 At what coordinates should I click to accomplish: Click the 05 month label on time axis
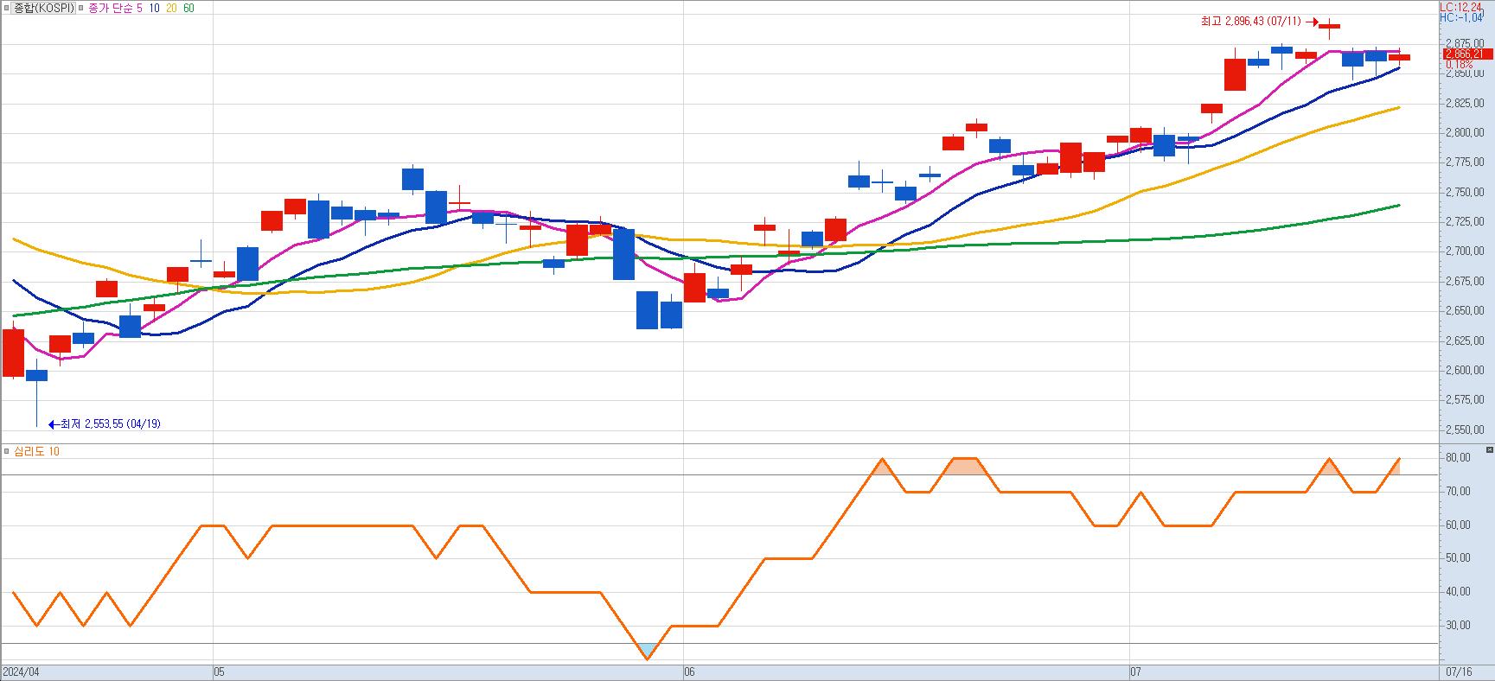220,671
